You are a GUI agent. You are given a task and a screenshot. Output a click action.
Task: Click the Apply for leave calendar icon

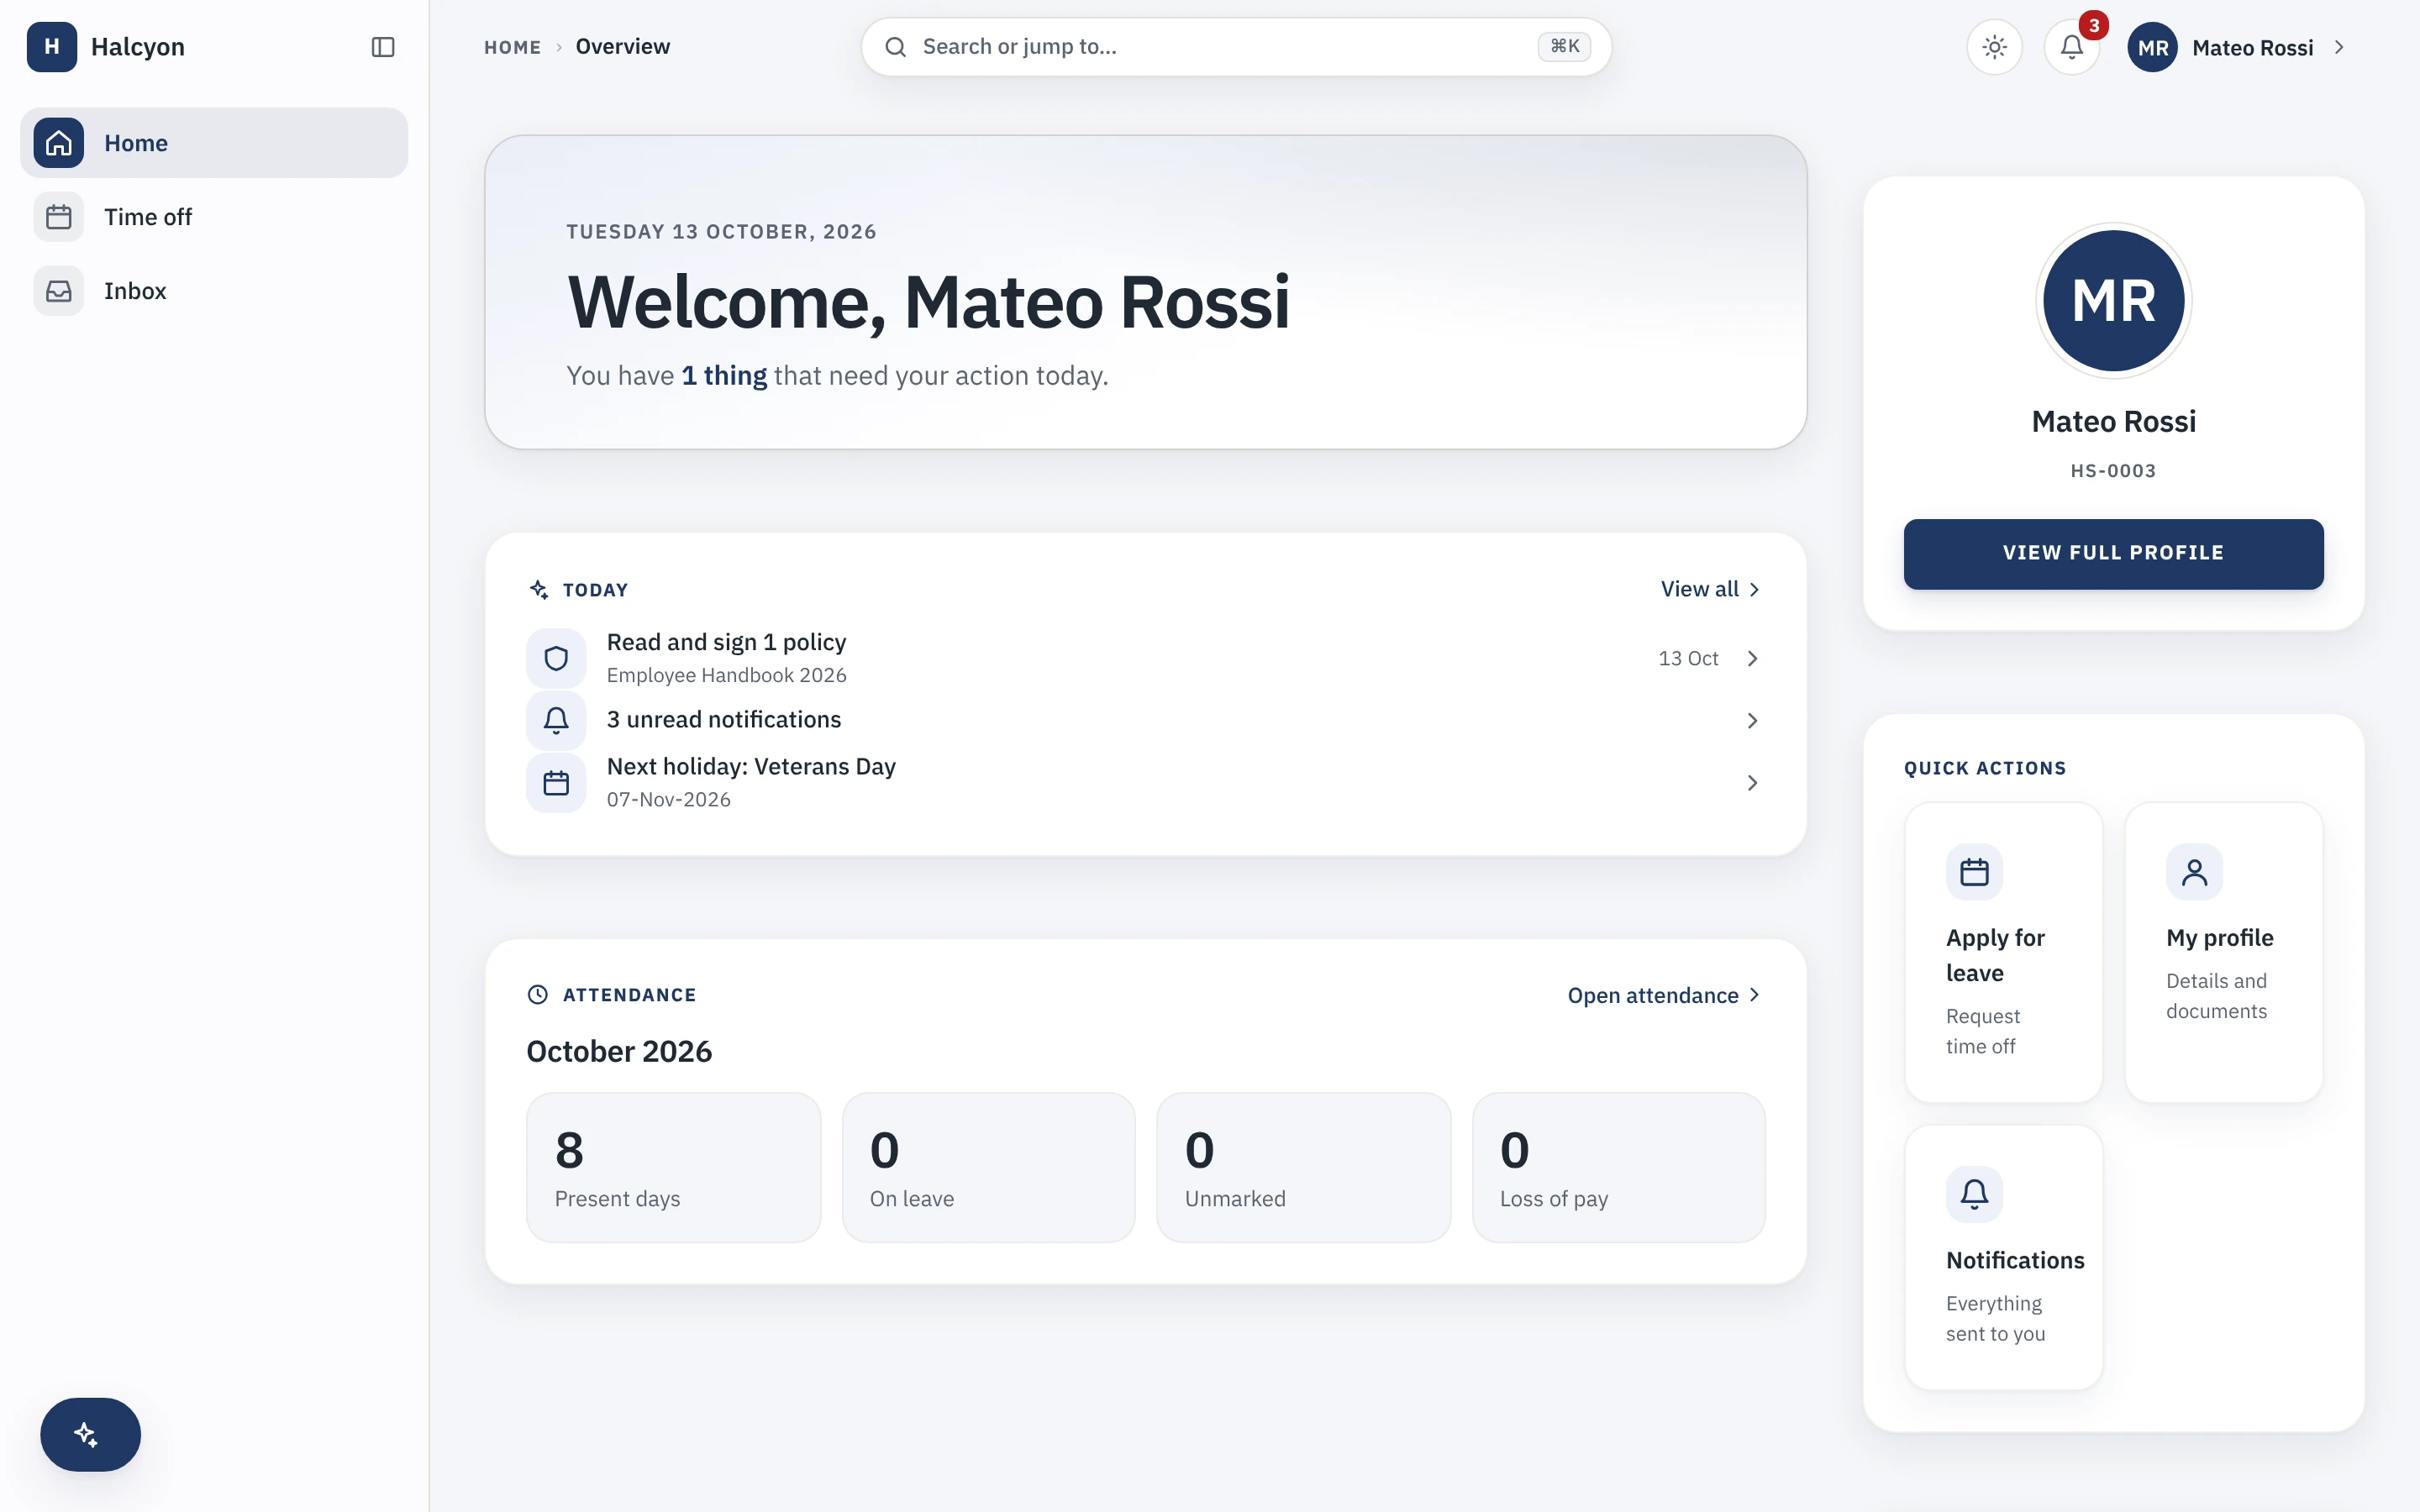[1974, 872]
